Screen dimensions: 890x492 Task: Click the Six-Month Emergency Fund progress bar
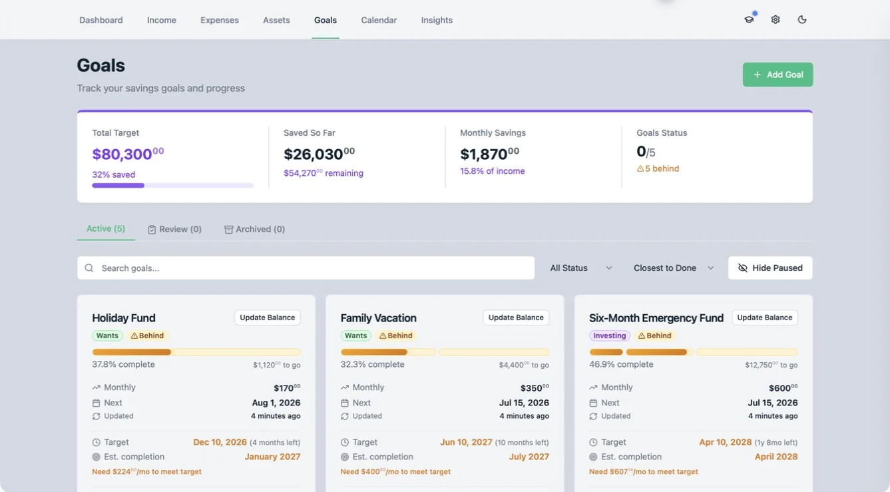click(x=694, y=352)
